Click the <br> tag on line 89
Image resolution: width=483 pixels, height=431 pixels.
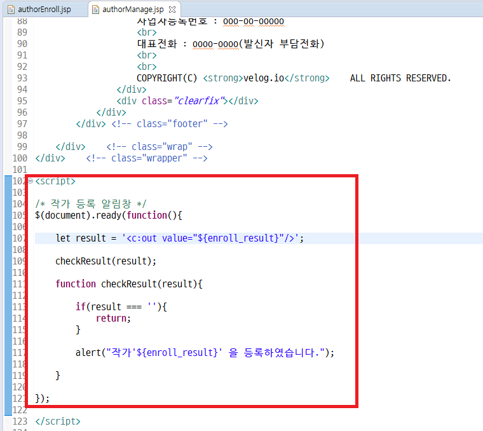147,32
